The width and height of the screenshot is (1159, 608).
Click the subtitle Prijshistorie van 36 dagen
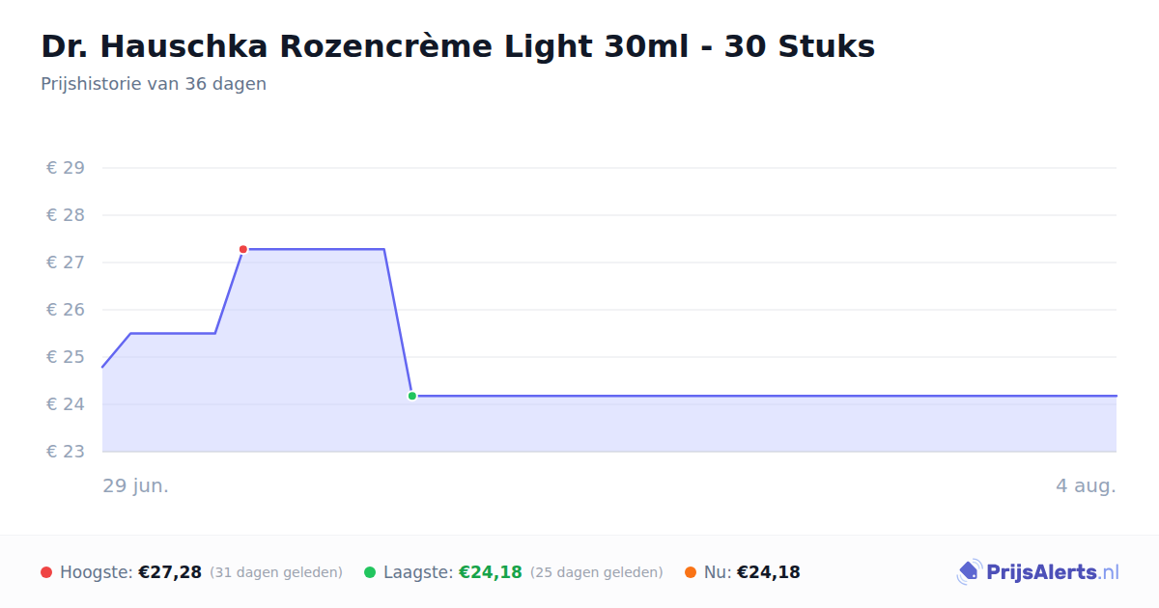coord(154,84)
